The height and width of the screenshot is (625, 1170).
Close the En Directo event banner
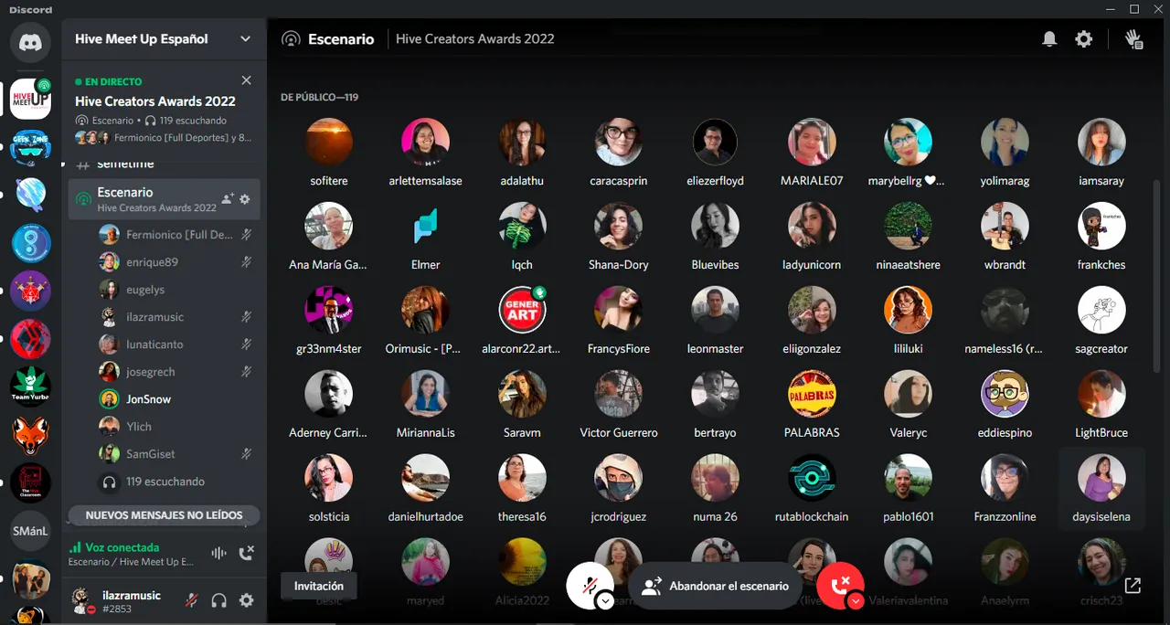246,81
